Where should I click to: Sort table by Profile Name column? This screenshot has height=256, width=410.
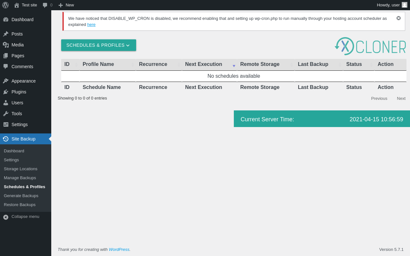click(98, 64)
